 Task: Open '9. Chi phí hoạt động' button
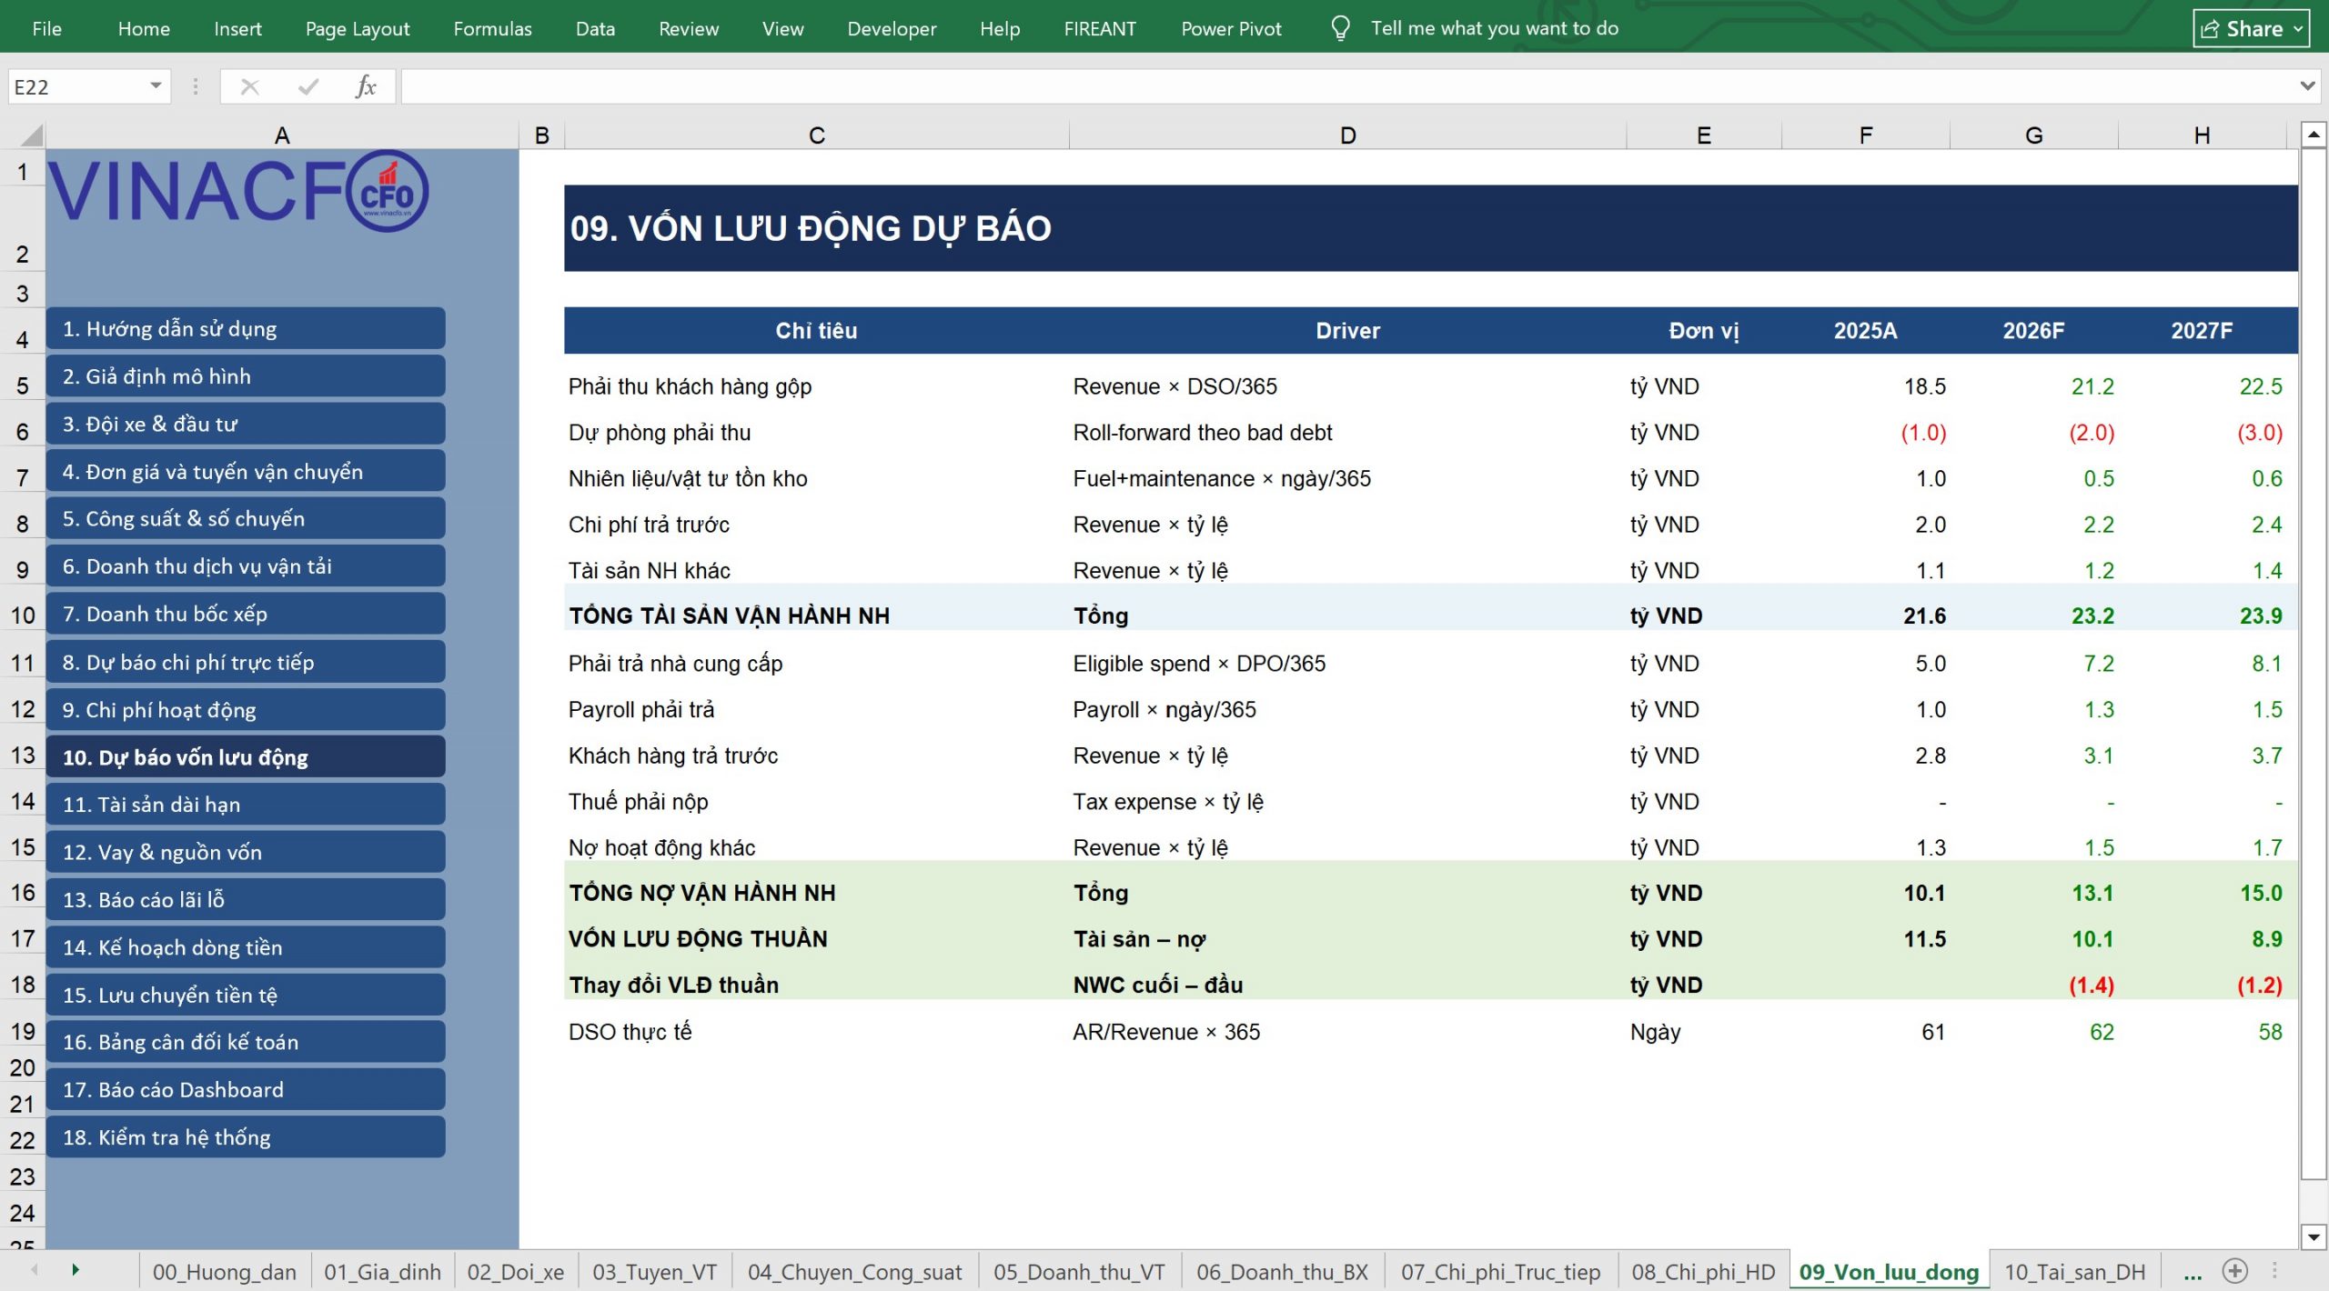tap(246, 709)
